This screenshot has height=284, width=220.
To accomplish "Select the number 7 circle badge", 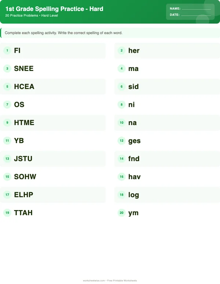I will pyautogui.click(x=7, y=105).
